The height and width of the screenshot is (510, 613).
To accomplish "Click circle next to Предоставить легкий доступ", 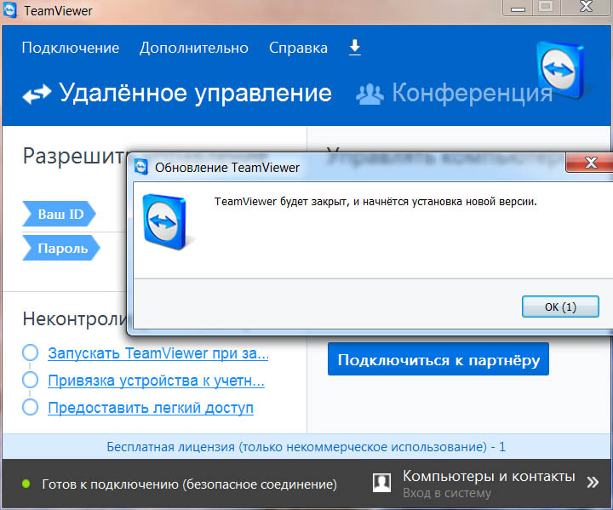I will 30,407.
